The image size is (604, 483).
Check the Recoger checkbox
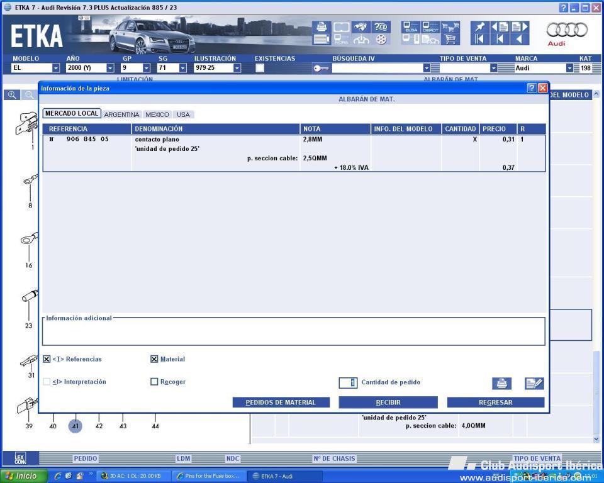pos(154,382)
